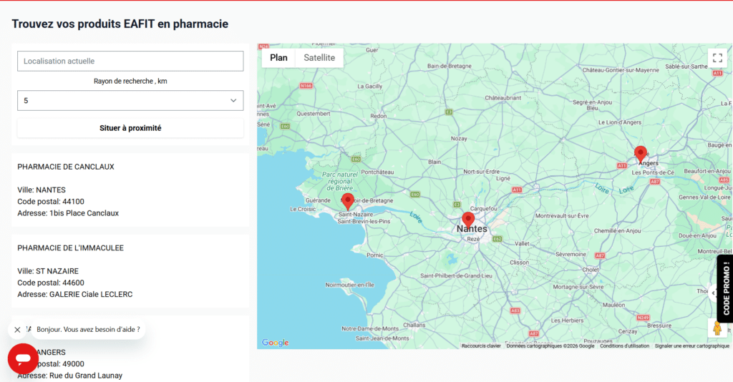The image size is (733, 382).
Task: Switch map to Plan view
Action: point(278,58)
